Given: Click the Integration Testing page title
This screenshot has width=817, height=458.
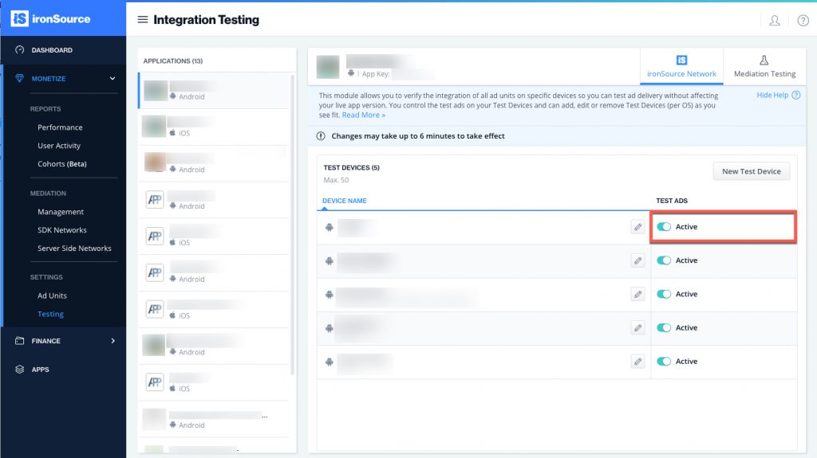Looking at the screenshot, I should coord(207,20).
